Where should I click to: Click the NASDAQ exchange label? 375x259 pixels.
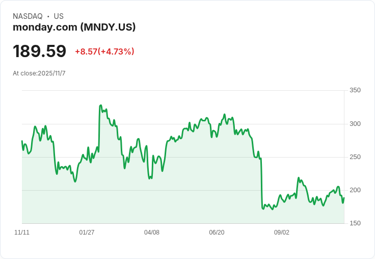tap(28, 16)
